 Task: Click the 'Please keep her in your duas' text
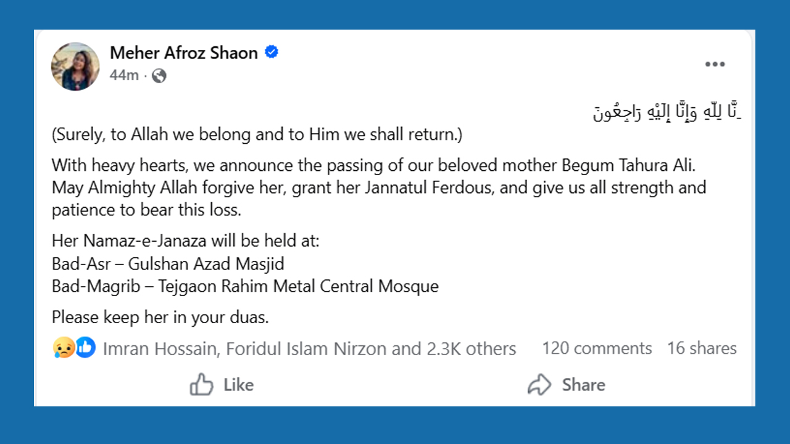point(160,318)
